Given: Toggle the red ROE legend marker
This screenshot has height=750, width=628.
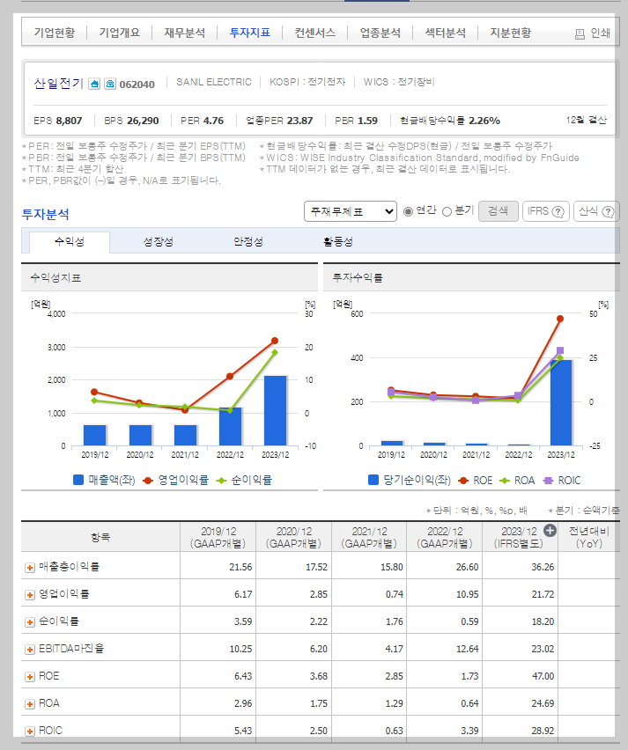Looking at the screenshot, I should tap(463, 481).
